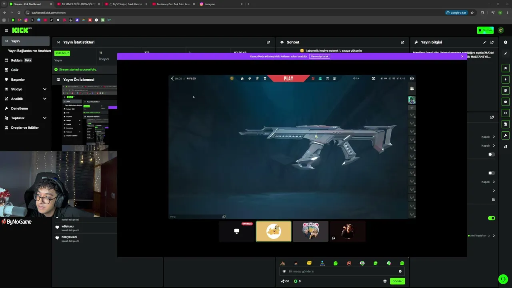512x288 pixels.
Task: Open the browser tab list dropdown arrow
Action: tap(4, 4)
